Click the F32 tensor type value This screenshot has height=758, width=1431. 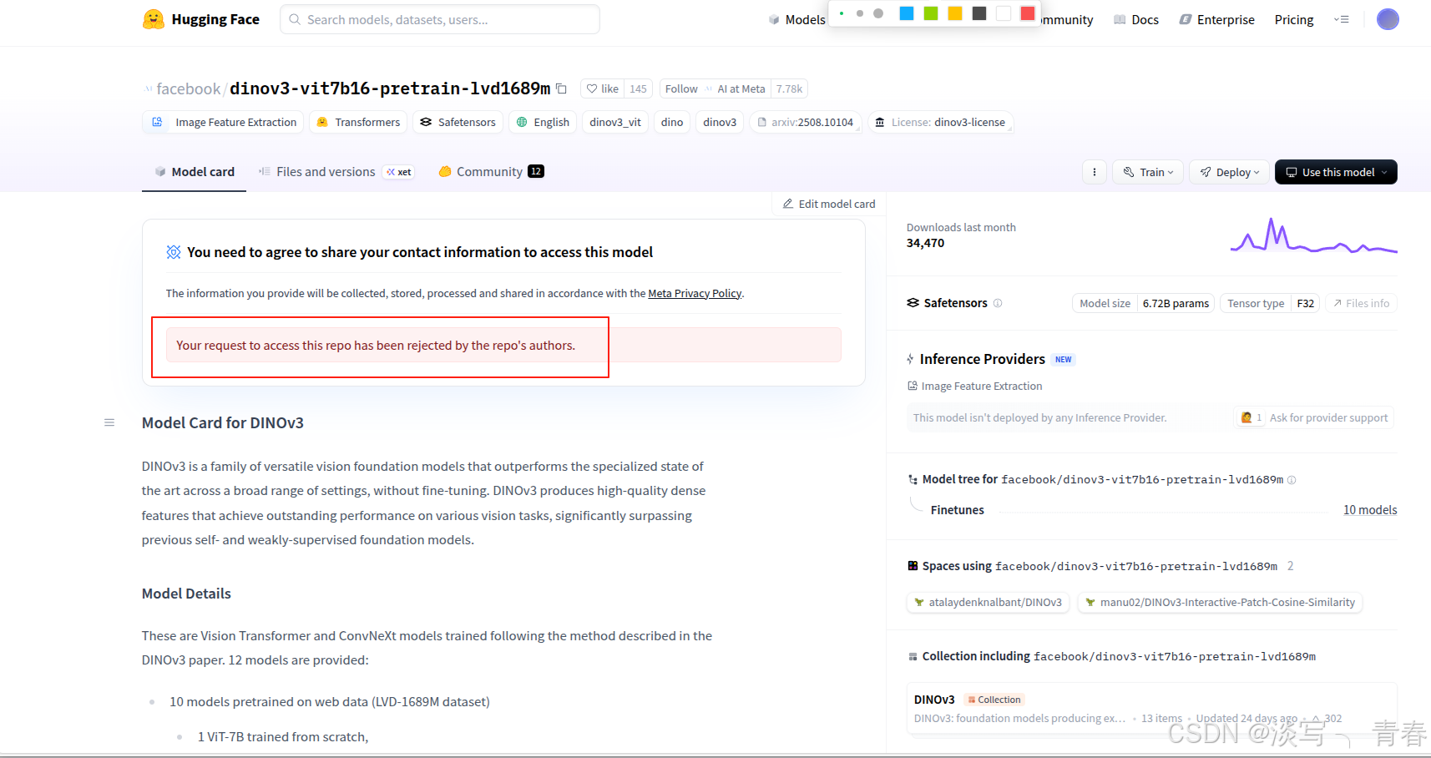pyautogui.click(x=1306, y=303)
